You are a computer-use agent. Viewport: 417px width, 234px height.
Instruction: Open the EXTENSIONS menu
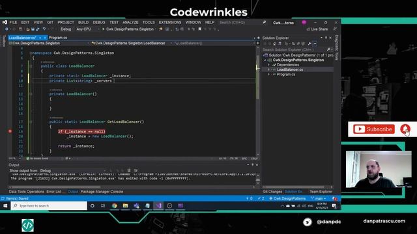coord(170,23)
